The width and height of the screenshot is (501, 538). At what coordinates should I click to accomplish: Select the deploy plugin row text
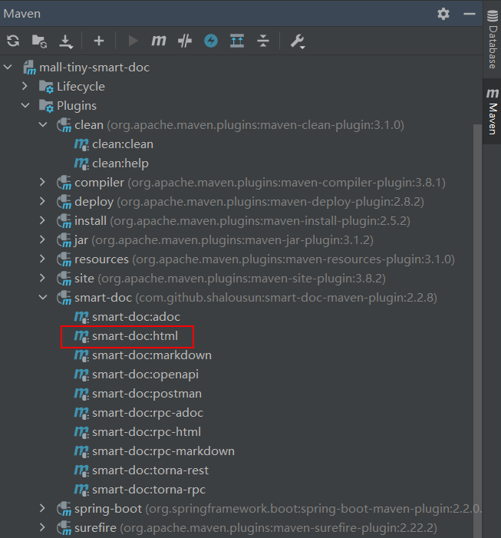click(x=249, y=201)
